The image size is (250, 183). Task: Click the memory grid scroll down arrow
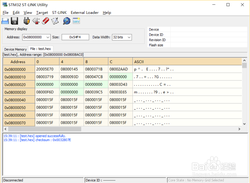(244, 124)
